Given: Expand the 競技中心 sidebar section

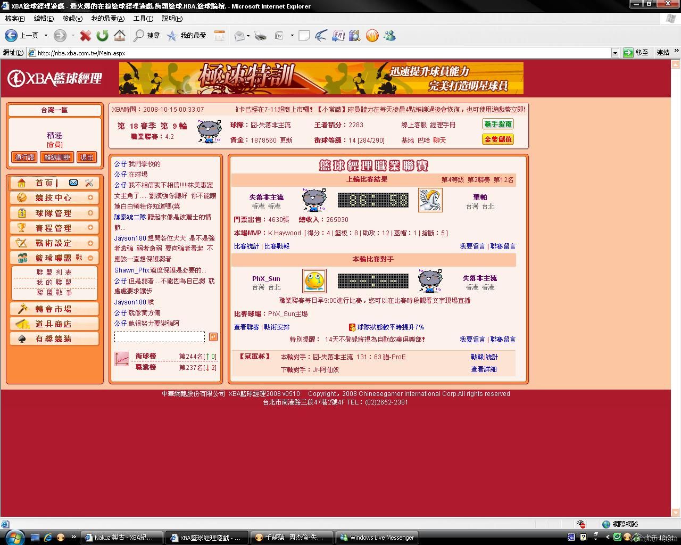Looking at the screenshot, I should (90, 198).
